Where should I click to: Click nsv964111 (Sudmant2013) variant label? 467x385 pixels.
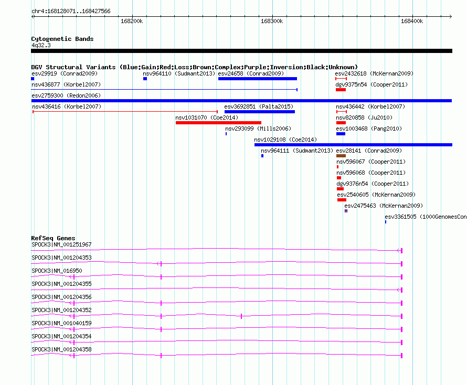click(297, 151)
